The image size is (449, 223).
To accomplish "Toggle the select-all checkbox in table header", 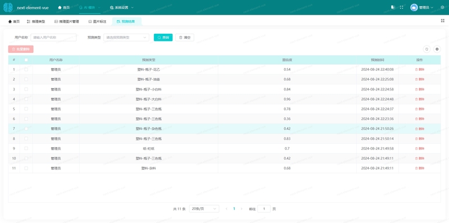I will pyautogui.click(x=26, y=60).
